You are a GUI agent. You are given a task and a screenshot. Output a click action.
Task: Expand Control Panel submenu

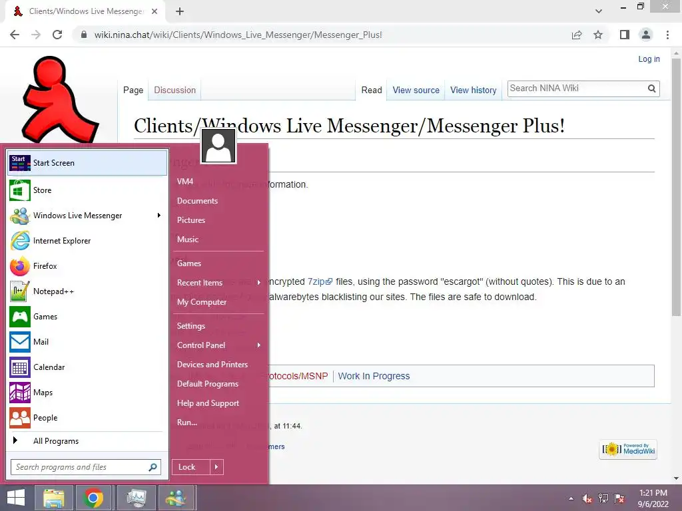259,345
